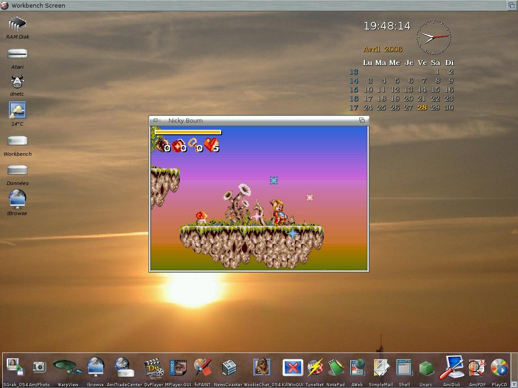Launch MPlayer-GUI from the dock

tap(178, 367)
